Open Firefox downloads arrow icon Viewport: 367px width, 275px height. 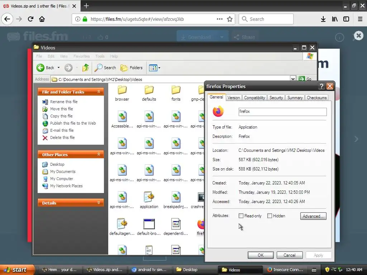click(x=323, y=19)
